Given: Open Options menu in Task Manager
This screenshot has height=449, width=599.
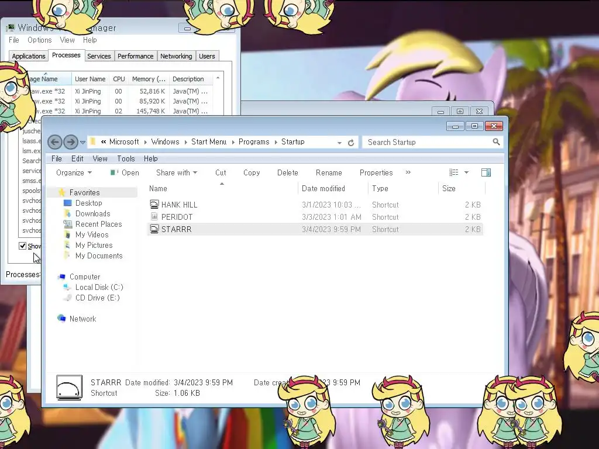Looking at the screenshot, I should pyautogui.click(x=39, y=40).
